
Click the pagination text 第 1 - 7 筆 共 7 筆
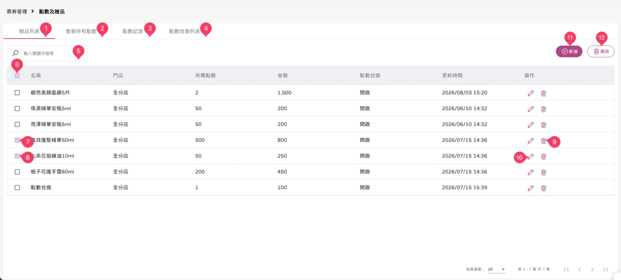click(x=534, y=270)
